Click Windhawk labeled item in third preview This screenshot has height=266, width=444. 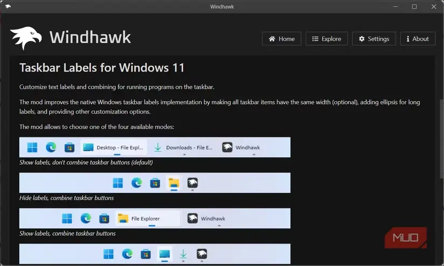click(x=207, y=219)
